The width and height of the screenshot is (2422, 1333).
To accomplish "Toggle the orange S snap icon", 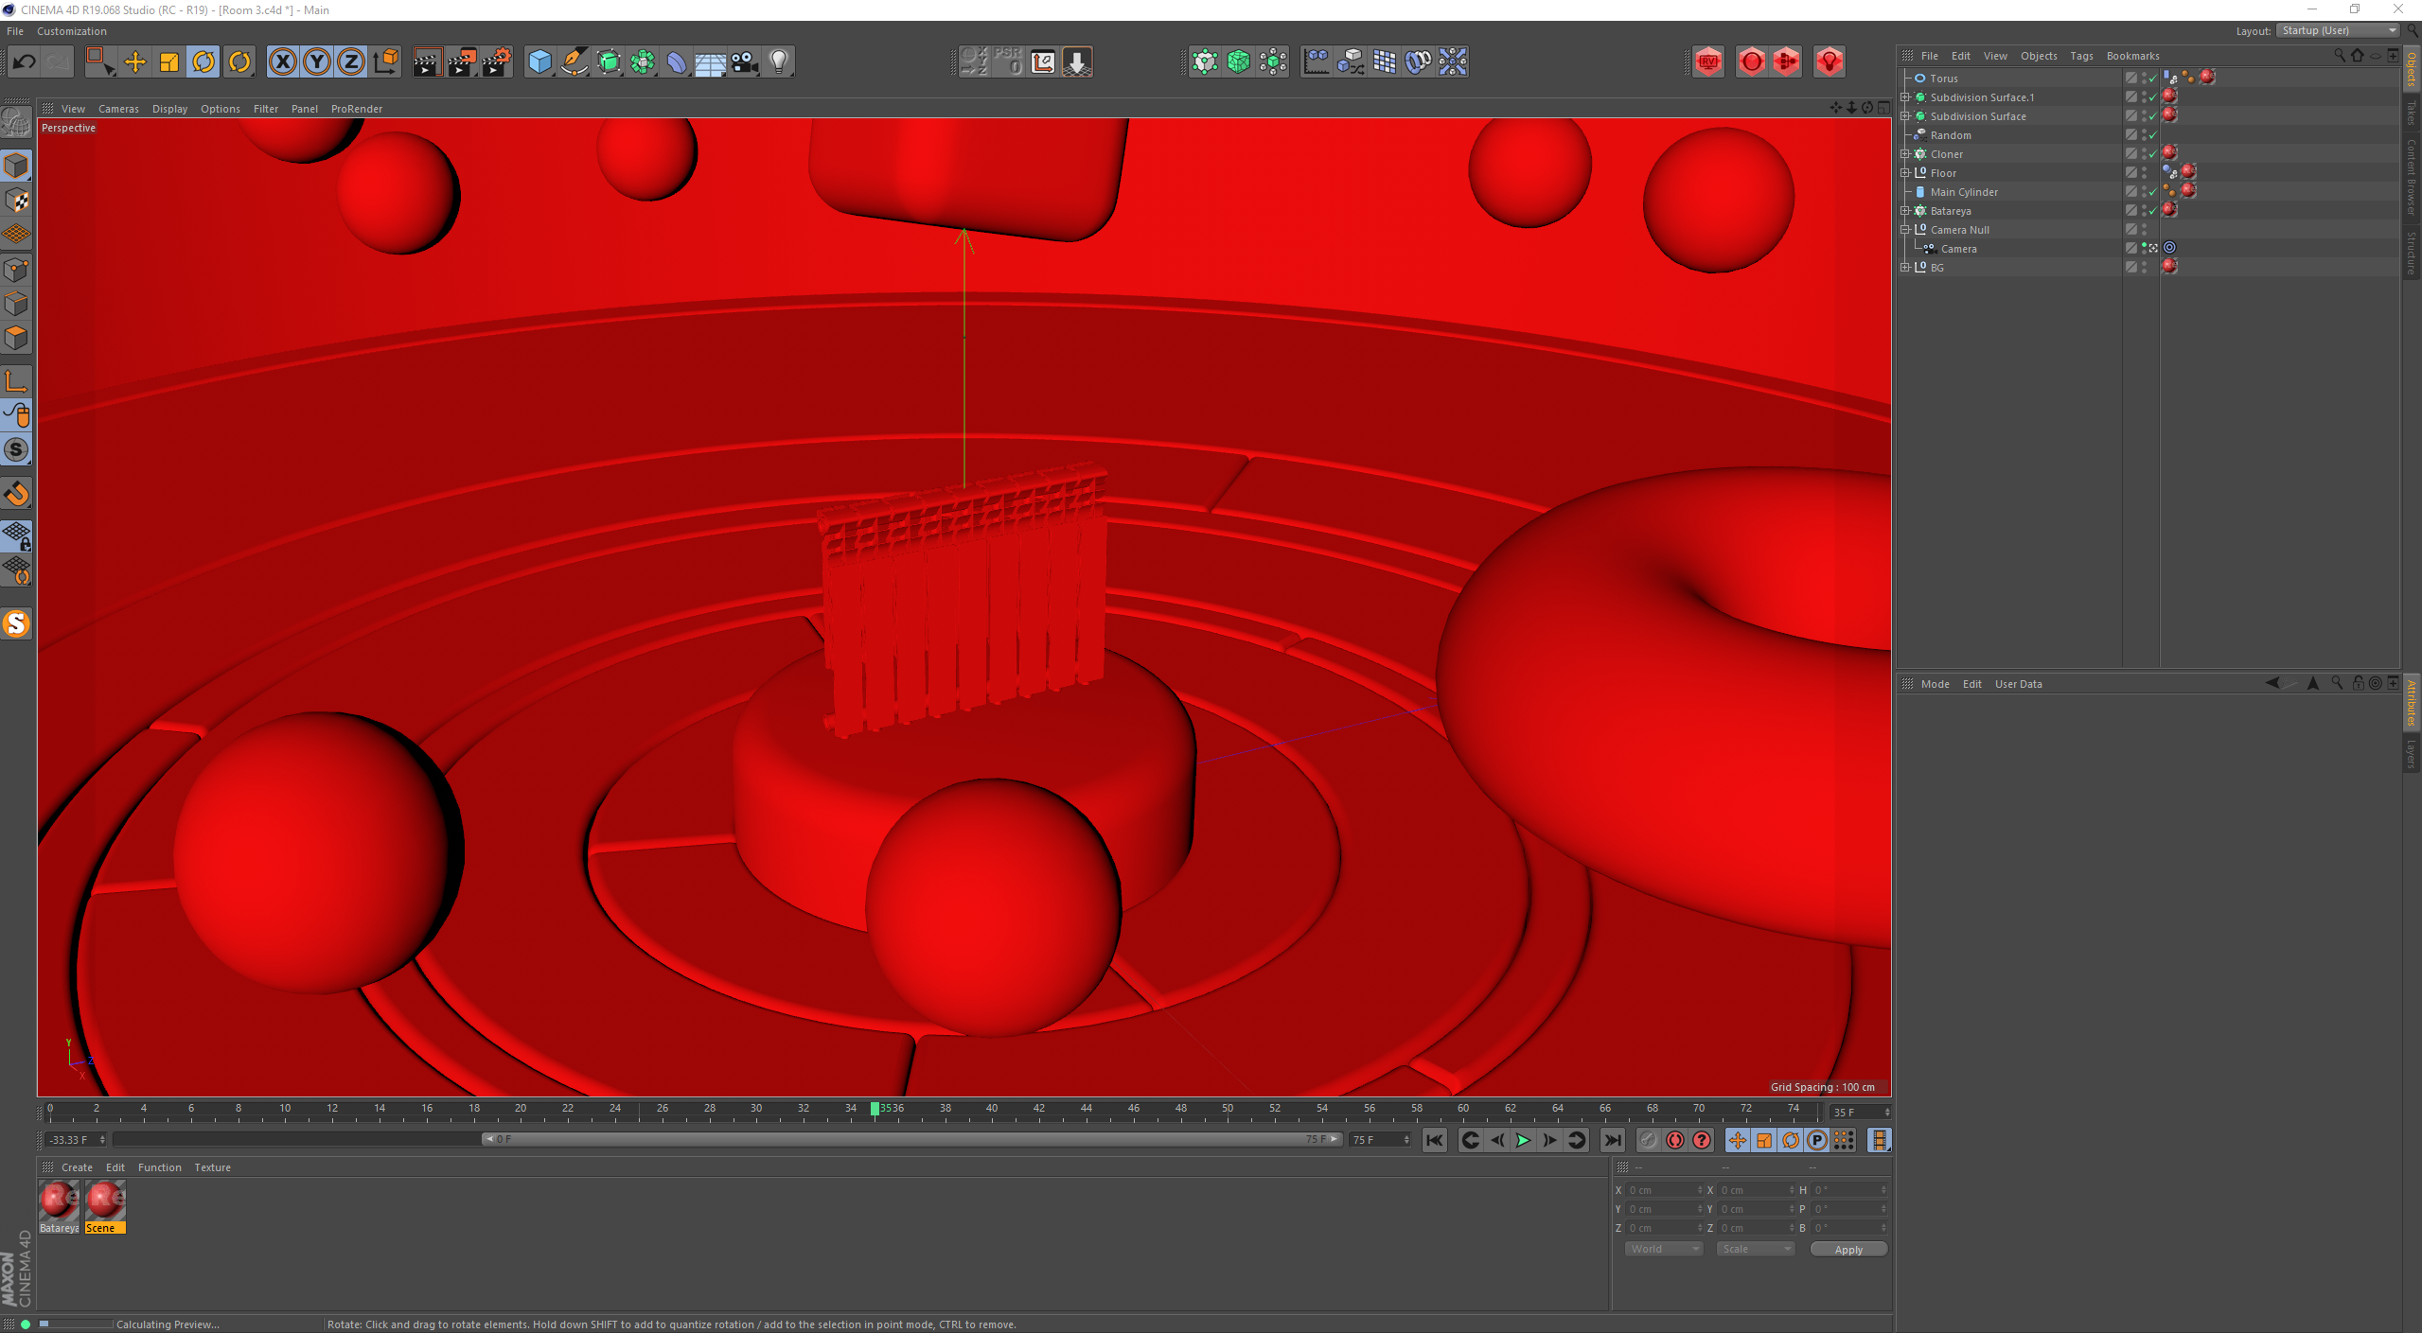I will (16, 623).
